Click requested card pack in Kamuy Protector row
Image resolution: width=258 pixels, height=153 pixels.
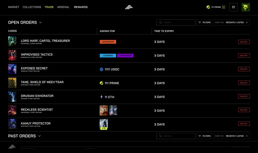[104, 124]
